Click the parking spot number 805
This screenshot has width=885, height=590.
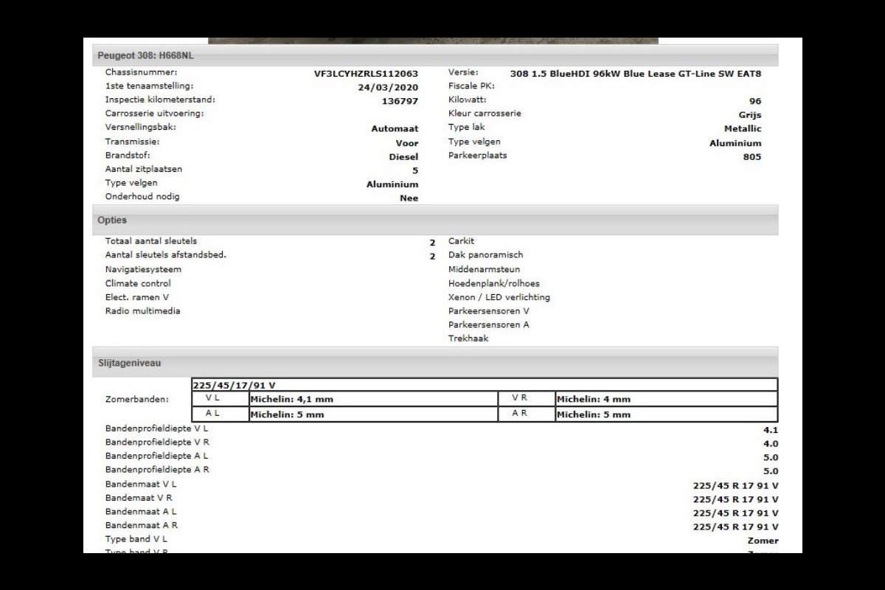pyautogui.click(x=752, y=157)
